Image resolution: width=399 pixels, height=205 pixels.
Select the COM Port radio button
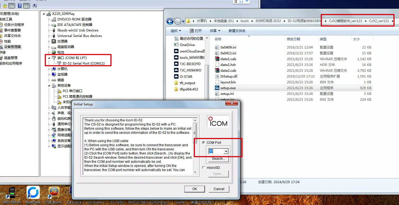tap(204, 143)
